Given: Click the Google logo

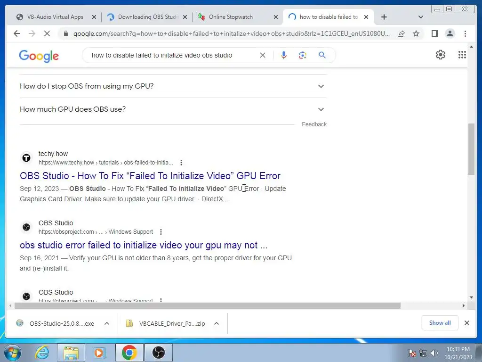Looking at the screenshot, I should pos(39,56).
